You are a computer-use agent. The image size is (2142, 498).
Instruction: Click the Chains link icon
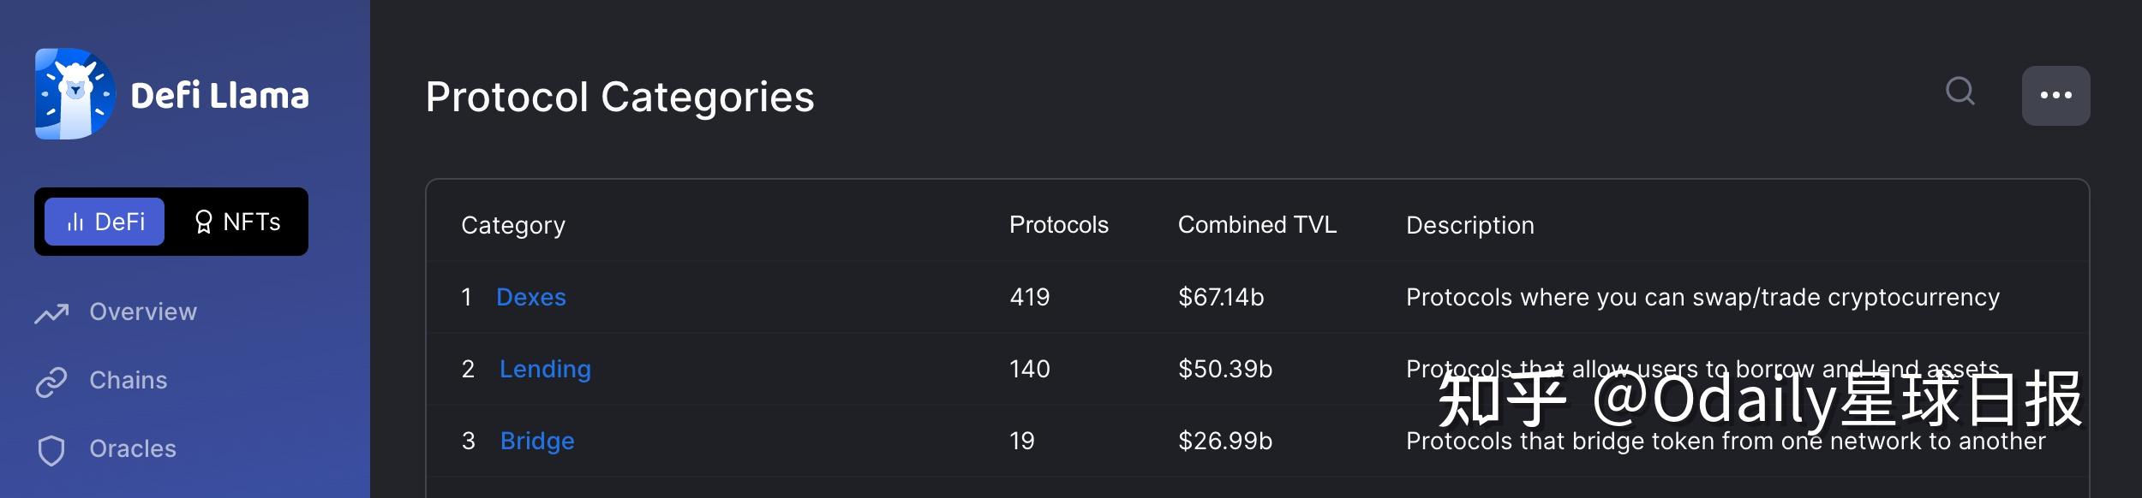(x=51, y=382)
